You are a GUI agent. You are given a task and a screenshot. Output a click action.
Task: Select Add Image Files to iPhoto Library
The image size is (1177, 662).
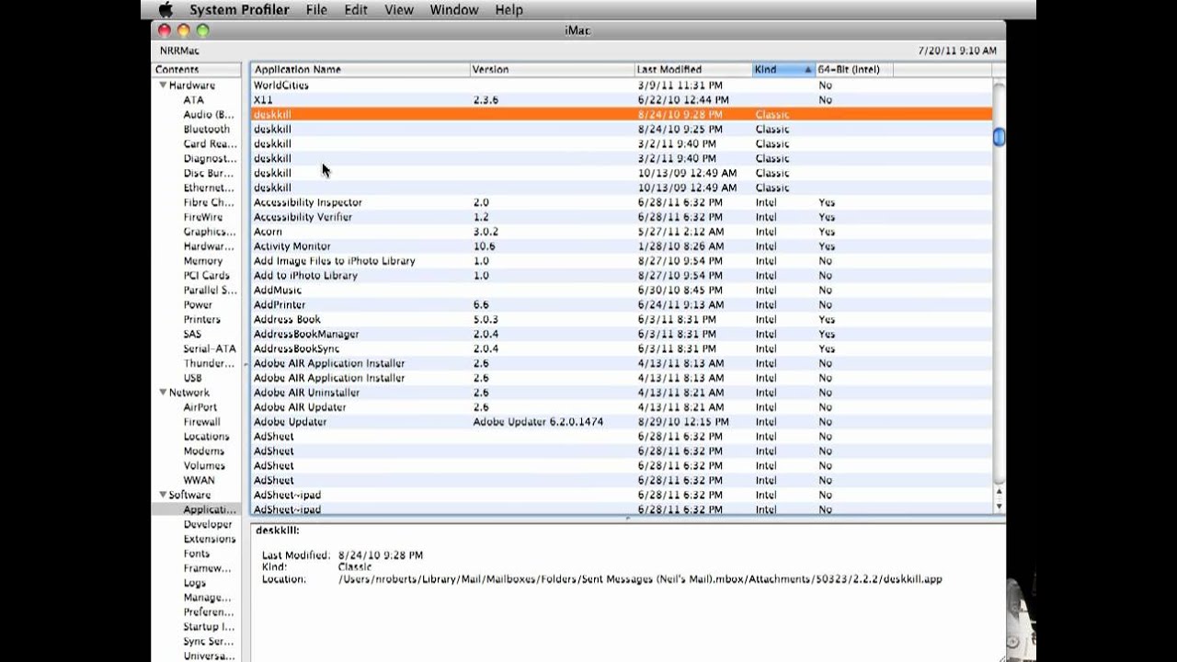coord(622,260)
